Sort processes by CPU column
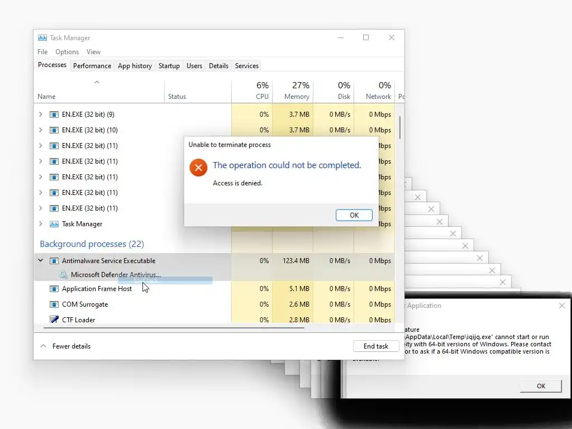 (x=252, y=91)
